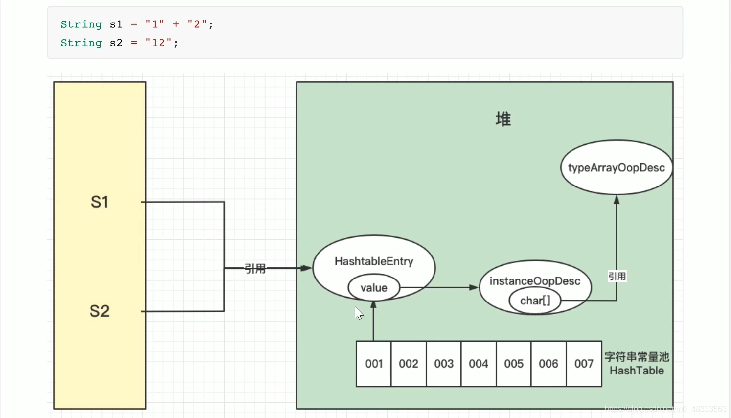Click hash table cell 004
Viewport: 731px width, 418px height.
pos(479,364)
